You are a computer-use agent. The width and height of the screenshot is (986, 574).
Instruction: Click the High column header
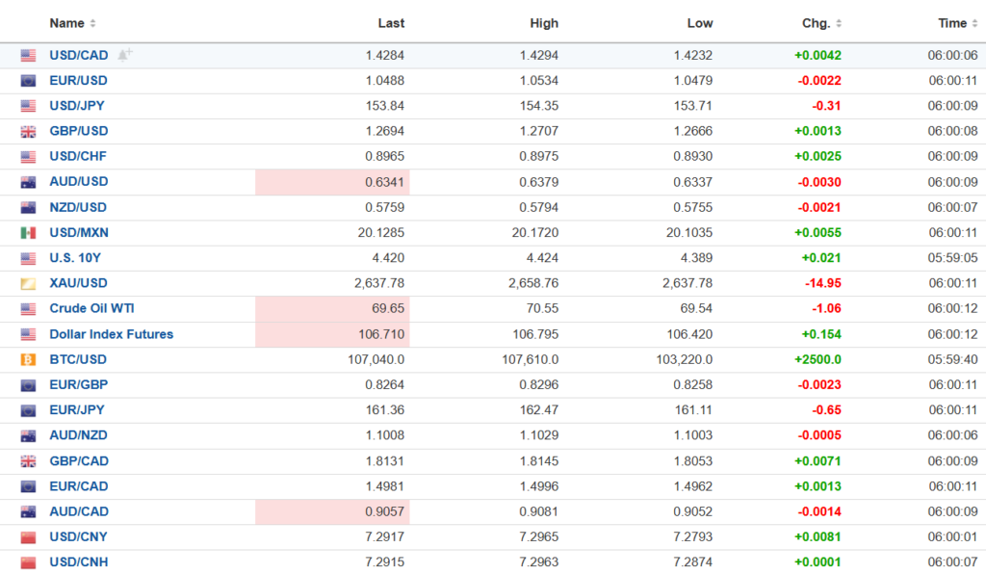pos(544,23)
